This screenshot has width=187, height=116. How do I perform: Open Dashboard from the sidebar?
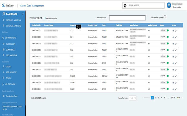tap(12, 14)
